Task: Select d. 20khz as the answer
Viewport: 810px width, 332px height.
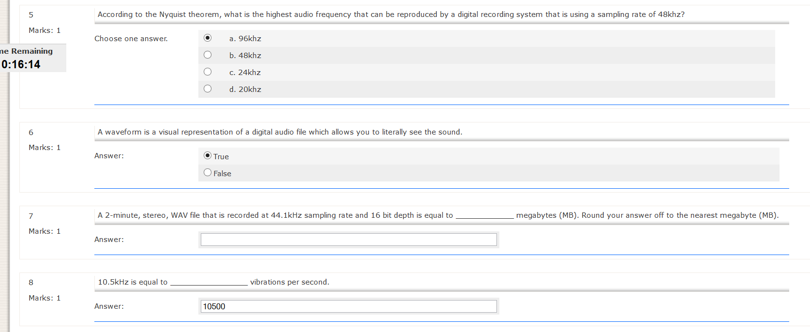Action: pyautogui.click(x=208, y=89)
